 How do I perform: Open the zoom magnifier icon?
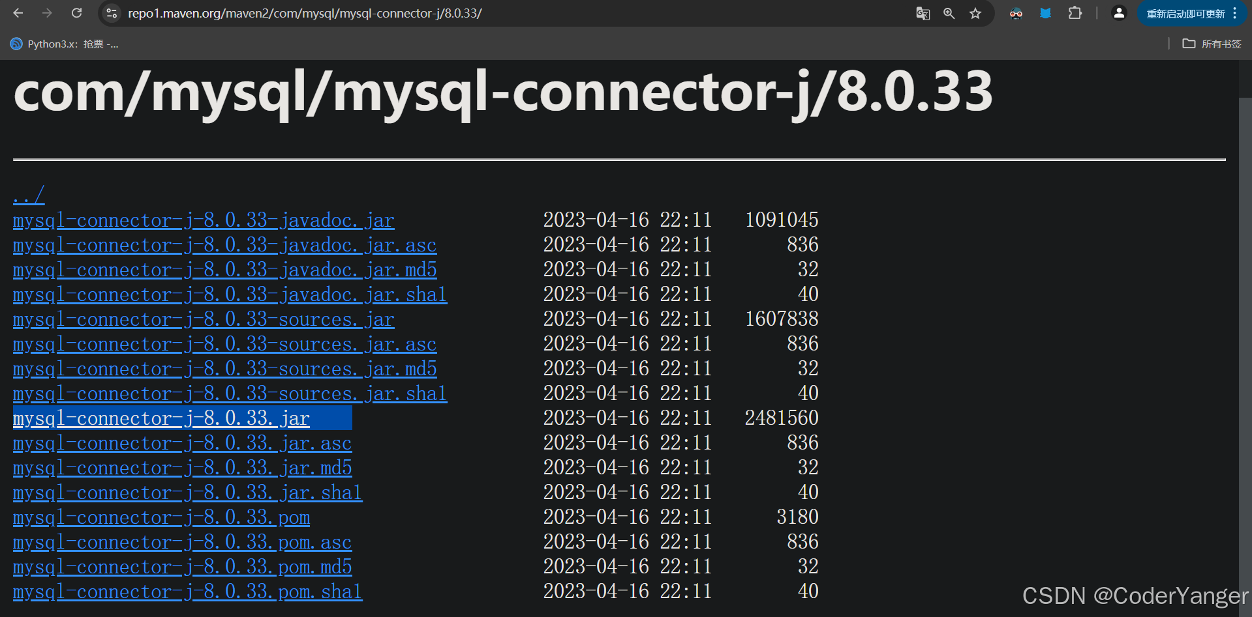pos(949,14)
